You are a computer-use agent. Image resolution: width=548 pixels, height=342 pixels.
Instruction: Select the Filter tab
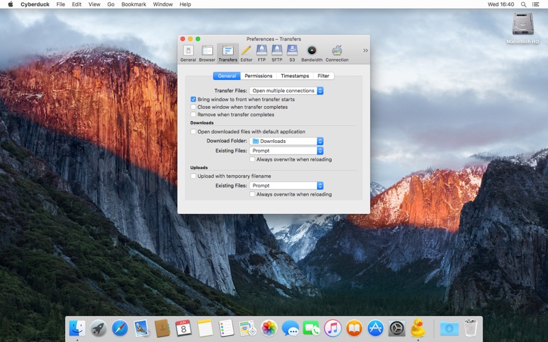(x=323, y=76)
